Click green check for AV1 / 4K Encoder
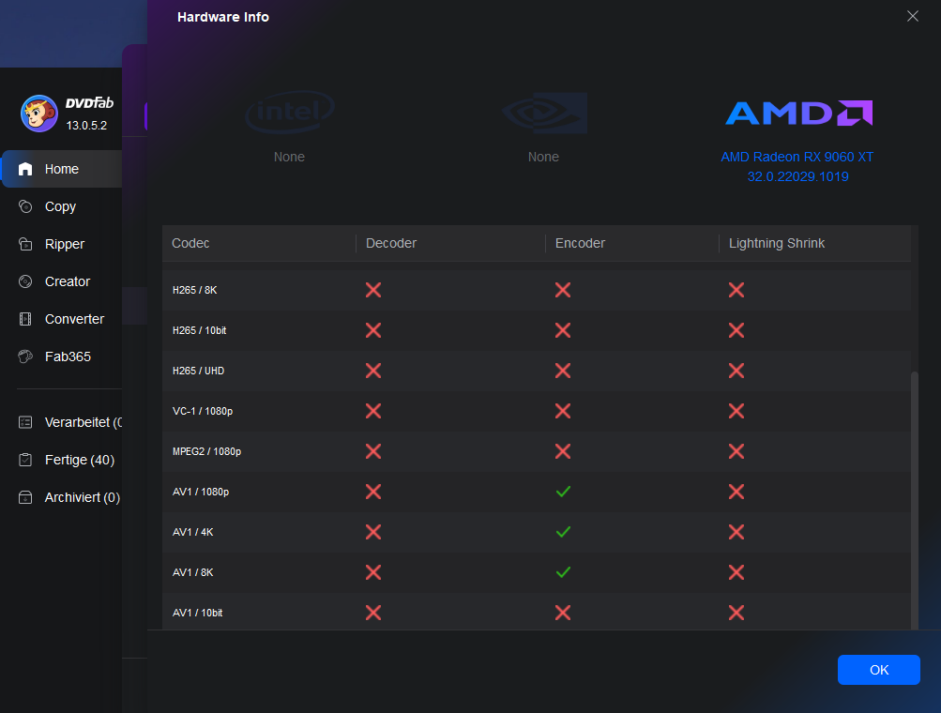This screenshot has height=713, width=941. (563, 532)
